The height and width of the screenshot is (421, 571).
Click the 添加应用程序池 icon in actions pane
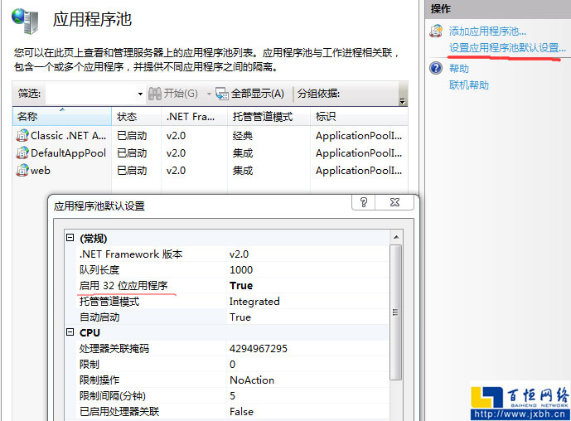436,31
